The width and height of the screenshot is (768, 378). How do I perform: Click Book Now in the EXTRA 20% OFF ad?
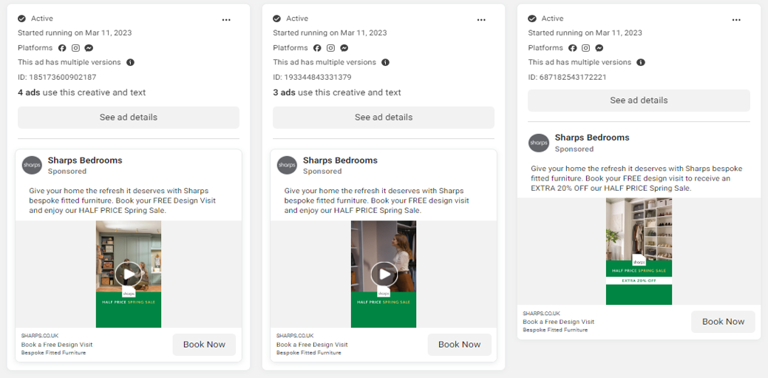(723, 322)
